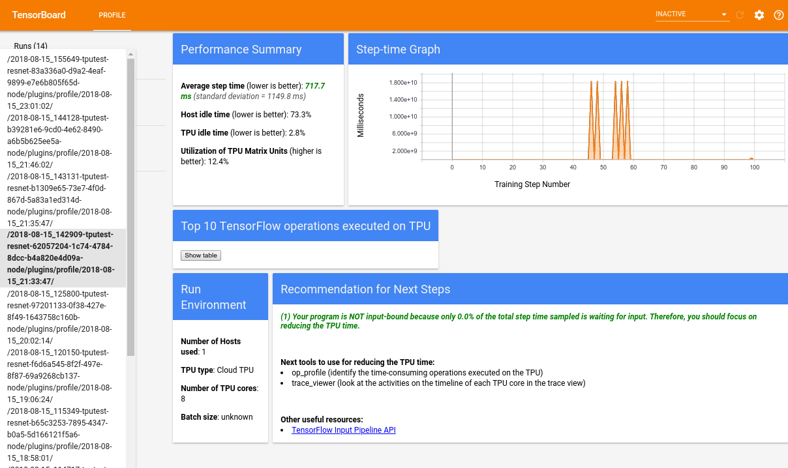Click the TPU idle time 2.8% line
Viewport: 788px width, 468px height.
pyautogui.click(x=243, y=132)
